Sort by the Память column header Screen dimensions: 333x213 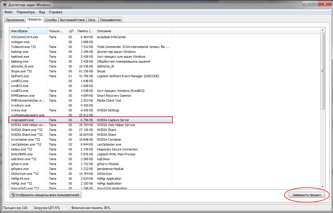[x=85, y=31]
